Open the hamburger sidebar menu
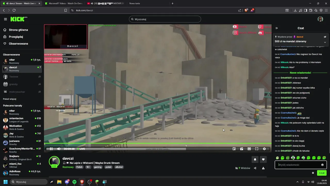The image size is (330, 186). click(5, 19)
